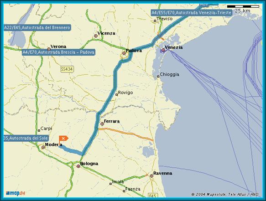
Task: Click the Mapsolute copyright notice text
Action: [225, 194]
